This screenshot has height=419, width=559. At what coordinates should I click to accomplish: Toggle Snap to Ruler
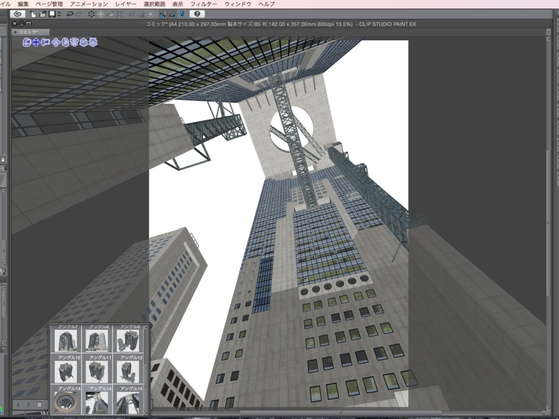[x=163, y=14]
